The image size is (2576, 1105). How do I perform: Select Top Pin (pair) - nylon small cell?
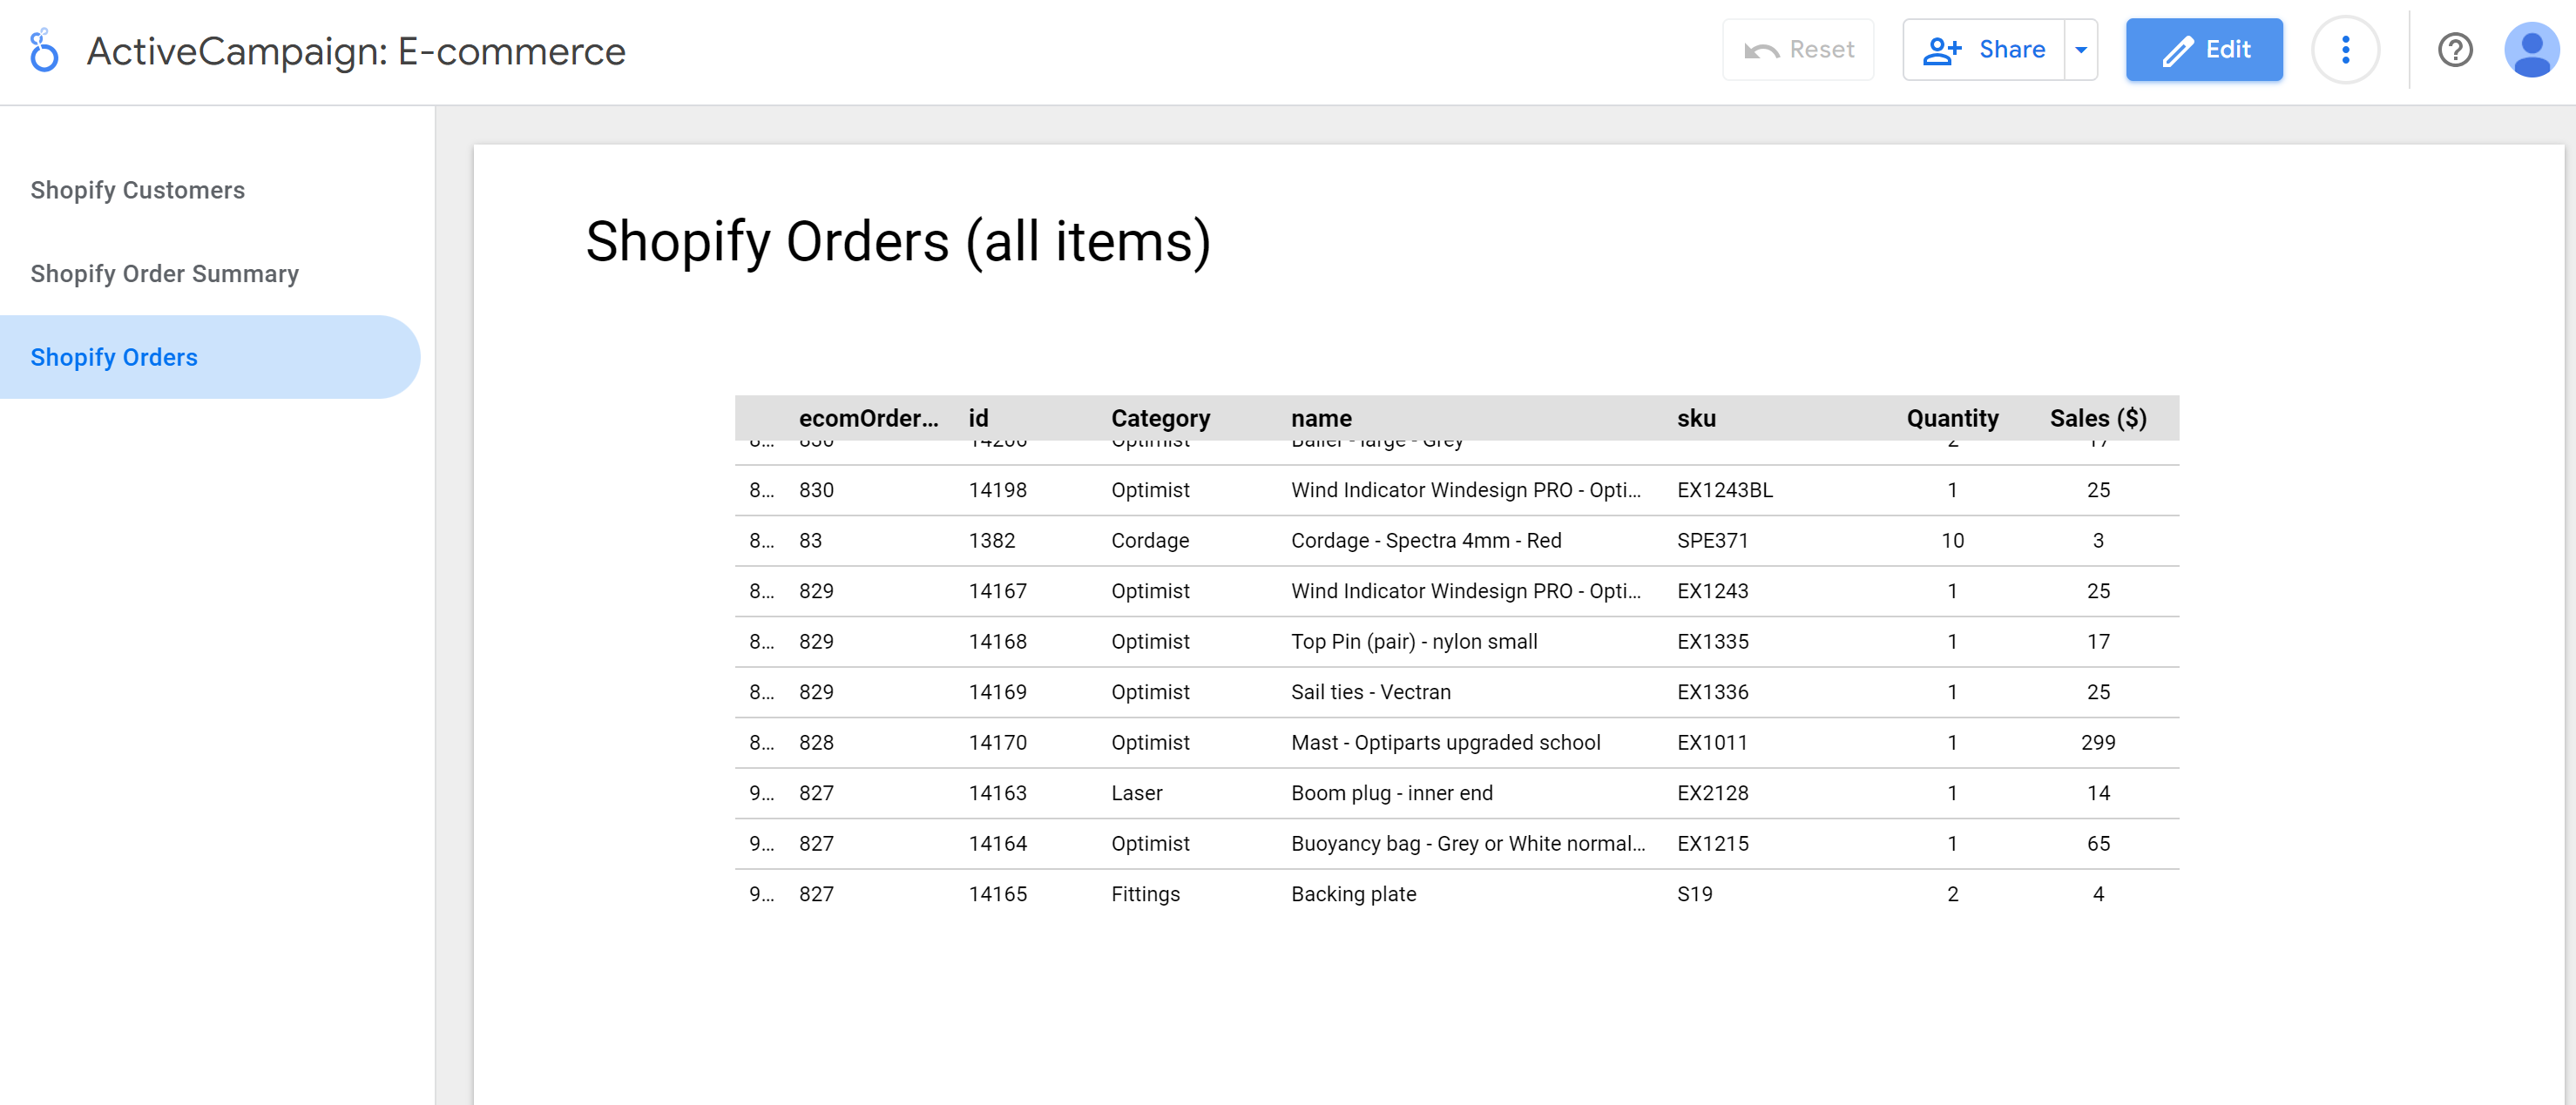[1414, 642]
